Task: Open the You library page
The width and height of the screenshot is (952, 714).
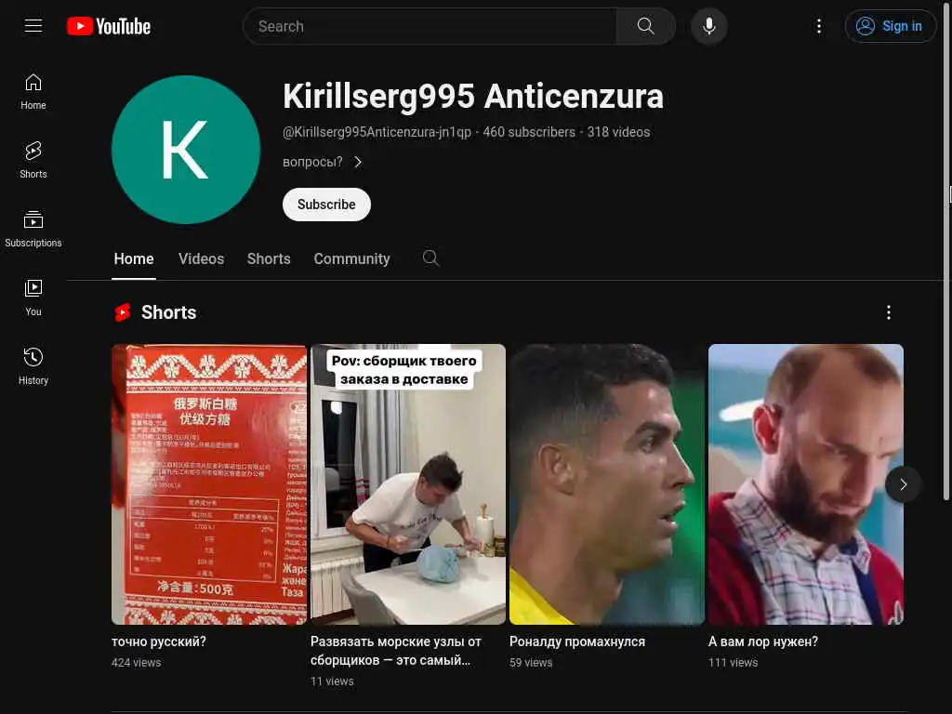Action: [33, 297]
